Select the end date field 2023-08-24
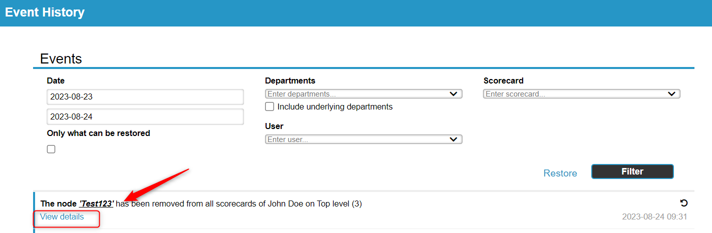Viewport: 712px width, 233px height. click(x=145, y=117)
